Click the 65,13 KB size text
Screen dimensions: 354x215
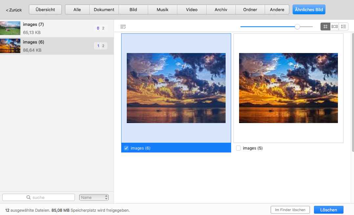point(32,33)
